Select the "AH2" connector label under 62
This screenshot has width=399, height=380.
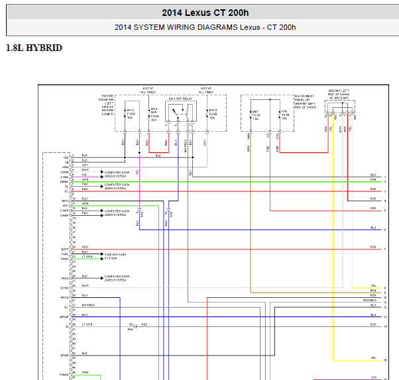pos(131,330)
